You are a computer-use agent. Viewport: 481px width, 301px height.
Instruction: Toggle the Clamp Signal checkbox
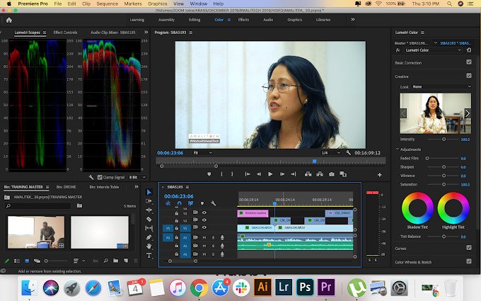98,176
